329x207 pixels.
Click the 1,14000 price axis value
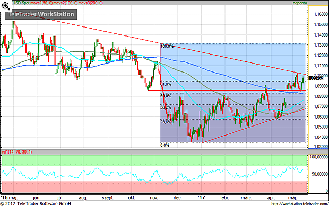point(321,35)
